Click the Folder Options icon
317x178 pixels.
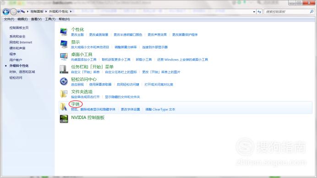[64, 94]
